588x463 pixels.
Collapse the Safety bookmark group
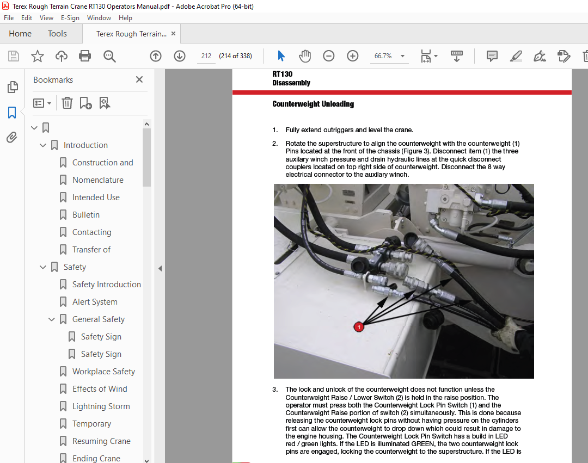43,267
